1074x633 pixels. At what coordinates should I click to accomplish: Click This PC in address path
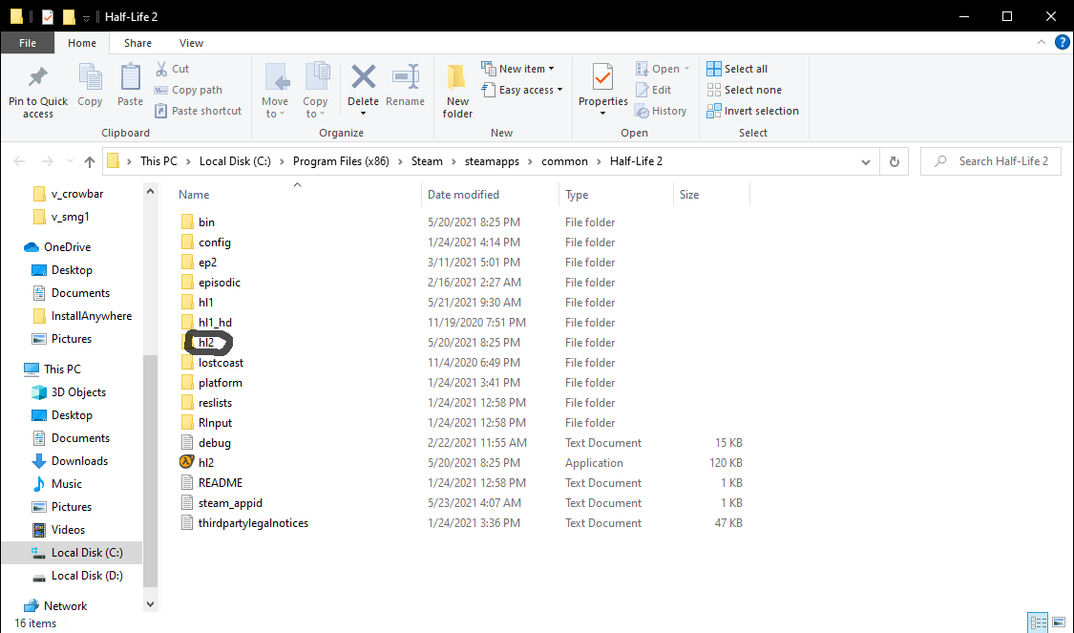tap(158, 161)
